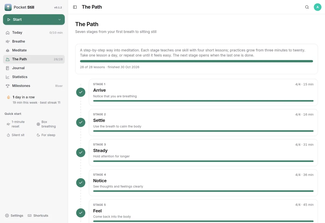Click the Start play icon

(x=9, y=20)
